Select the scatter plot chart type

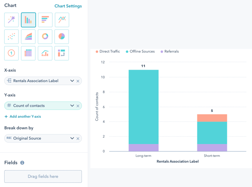tap(11, 36)
